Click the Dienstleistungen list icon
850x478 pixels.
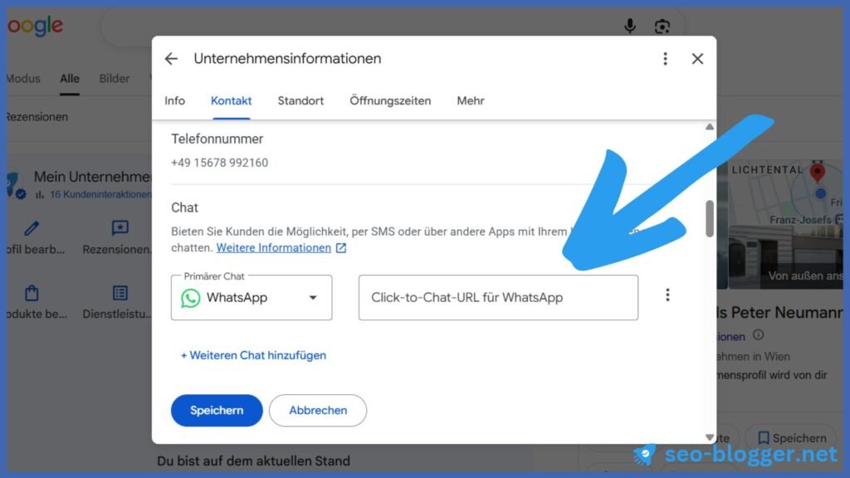[x=120, y=293]
